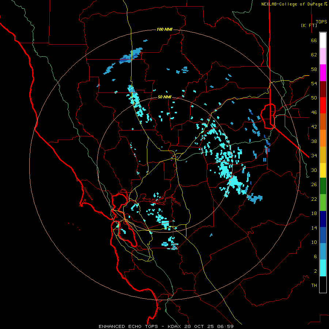Click the ENHANCED ECHO TOPS product title
The image size is (329, 329).
(128, 326)
